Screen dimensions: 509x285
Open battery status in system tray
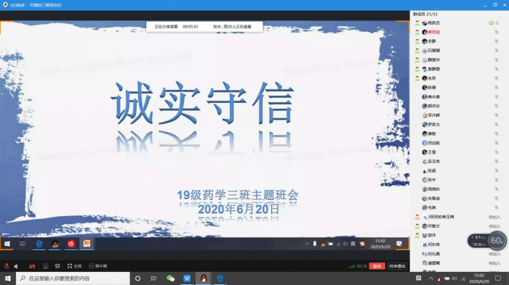pos(447,278)
